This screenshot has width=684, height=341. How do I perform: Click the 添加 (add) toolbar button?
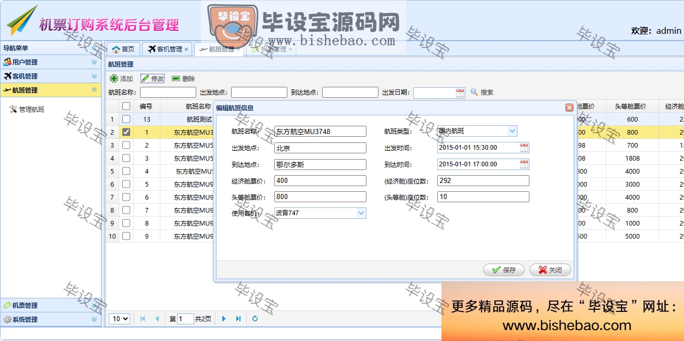121,78
